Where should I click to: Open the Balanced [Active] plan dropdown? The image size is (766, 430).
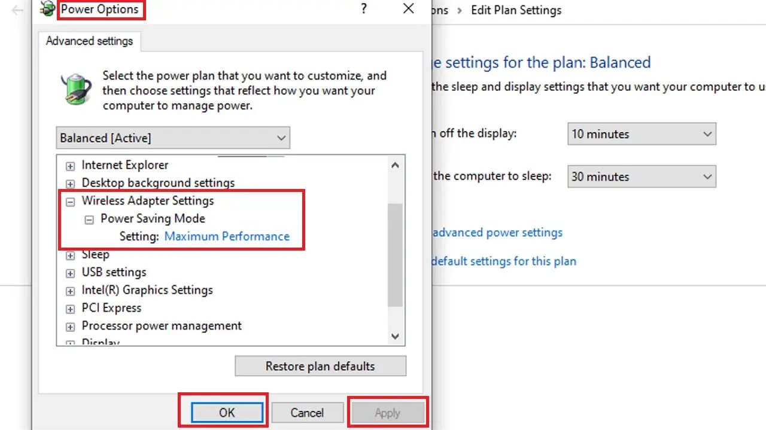pyautogui.click(x=281, y=138)
